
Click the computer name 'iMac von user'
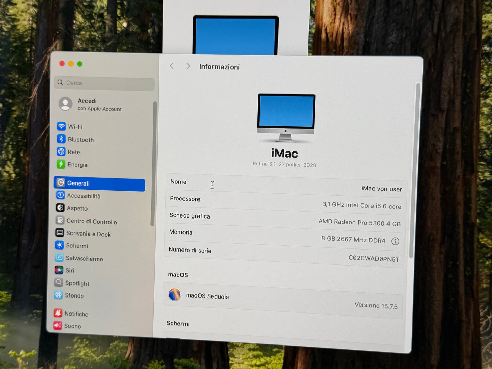pyautogui.click(x=382, y=189)
